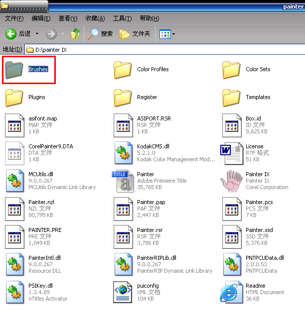Screen dimensions: 305x324
Task: Select the Painter IX hand application icon
Action: coord(232,181)
